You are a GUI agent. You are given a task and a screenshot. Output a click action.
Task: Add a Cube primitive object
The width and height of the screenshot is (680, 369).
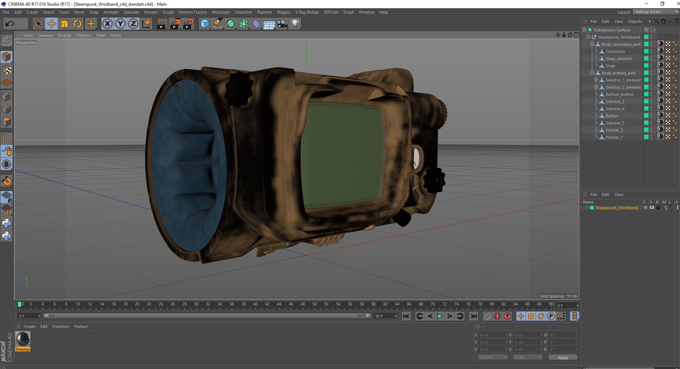click(x=205, y=24)
